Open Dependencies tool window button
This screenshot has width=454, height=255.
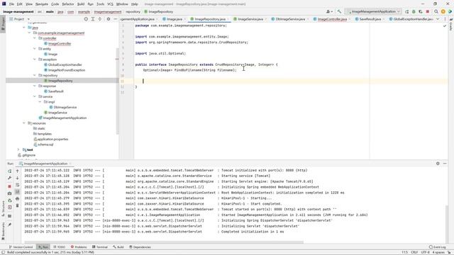(140, 247)
